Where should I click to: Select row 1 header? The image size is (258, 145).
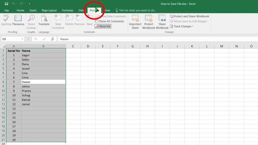(3, 51)
